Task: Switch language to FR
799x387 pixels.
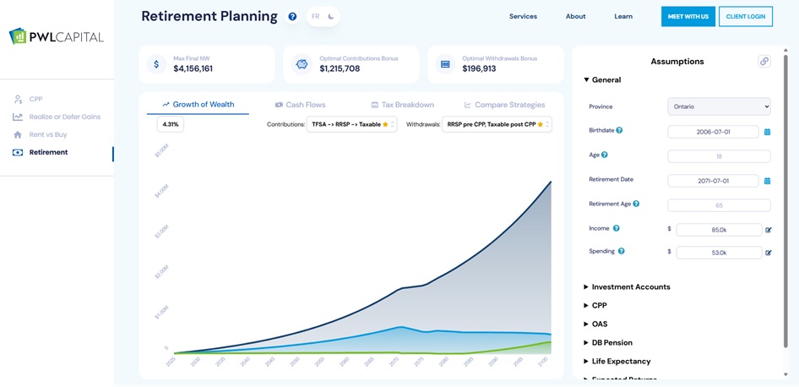Action: [x=315, y=16]
